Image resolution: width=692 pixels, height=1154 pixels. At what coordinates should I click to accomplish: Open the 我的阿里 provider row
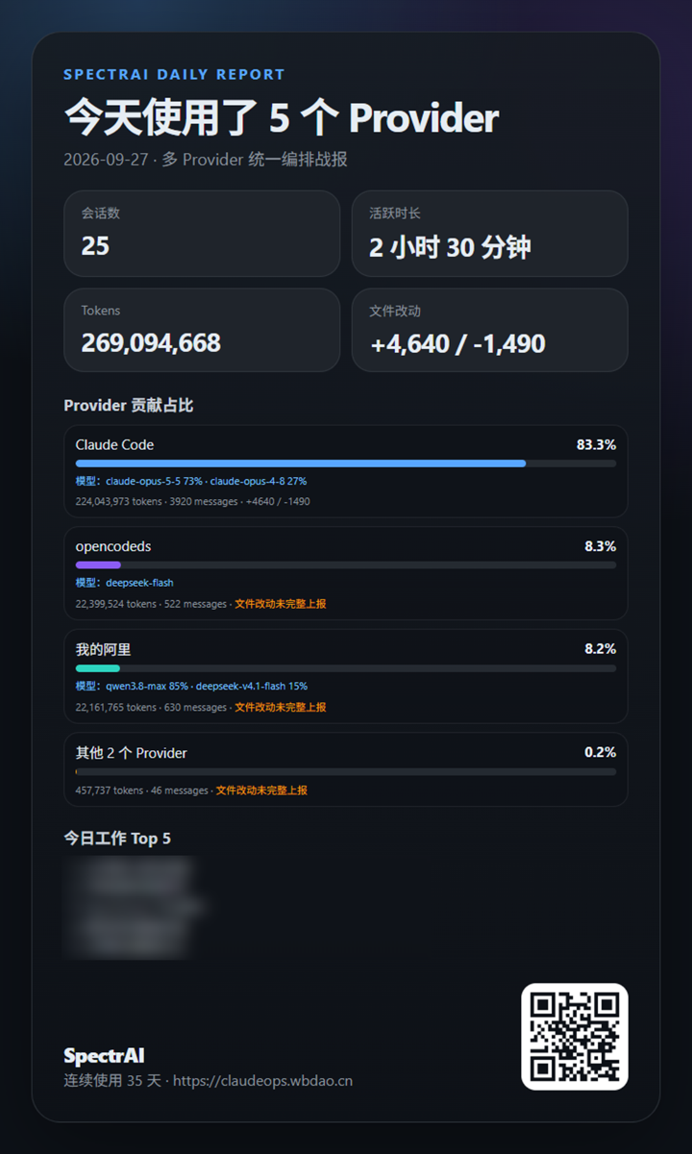tap(346, 676)
